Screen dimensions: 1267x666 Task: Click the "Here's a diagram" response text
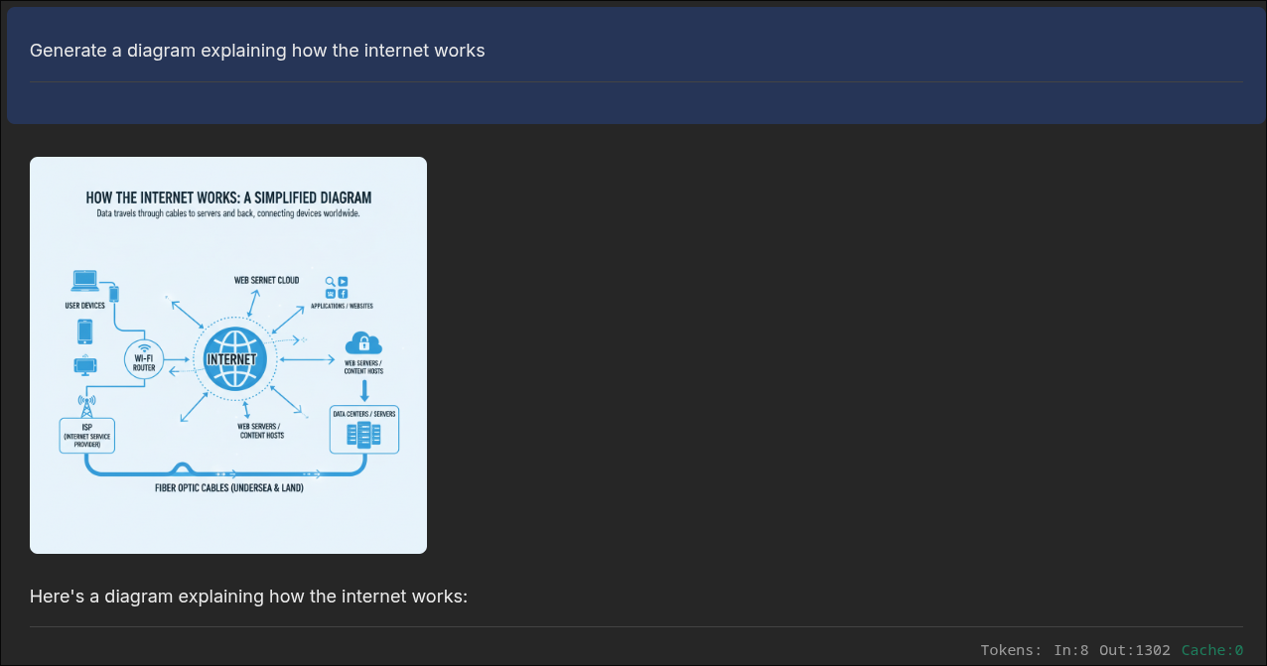(248, 597)
